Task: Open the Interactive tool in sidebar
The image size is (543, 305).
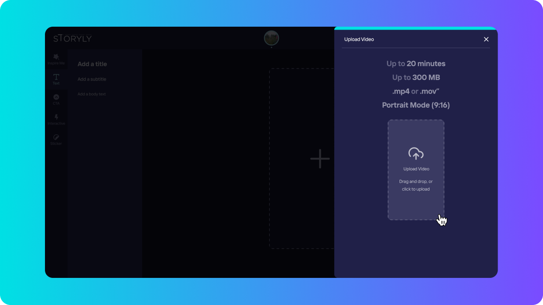Action: pyautogui.click(x=56, y=119)
